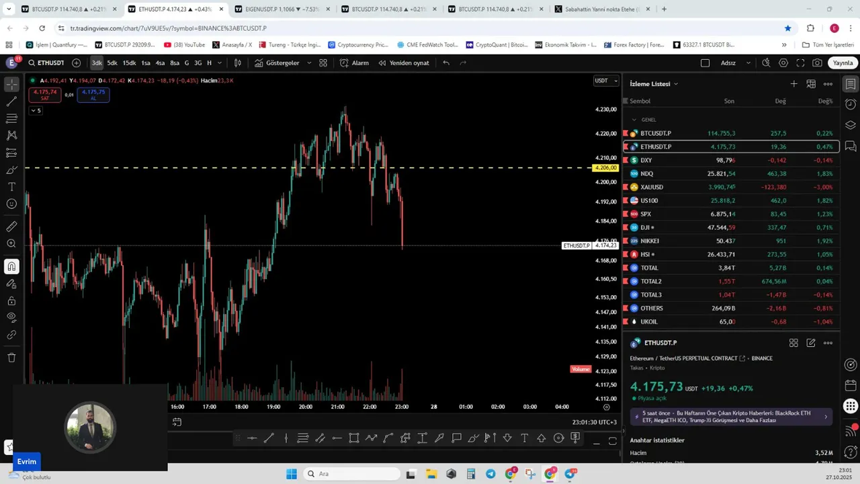The height and width of the screenshot is (484, 860).
Task: Expand the Adsız layout dropdown
Action: click(x=748, y=63)
